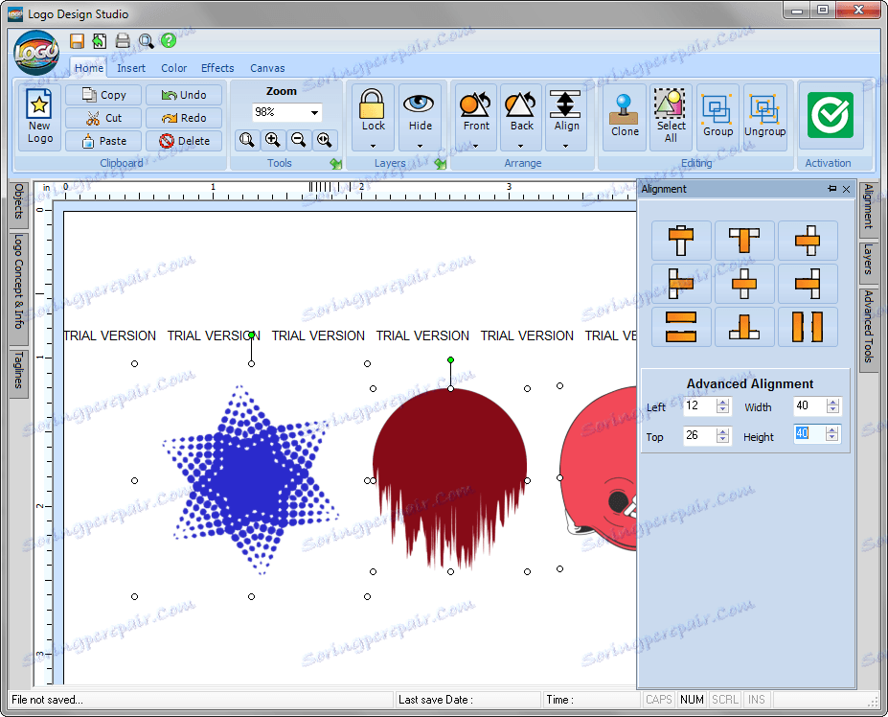The width and height of the screenshot is (888, 717).
Task: Click the Cut button
Action: pyautogui.click(x=103, y=118)
